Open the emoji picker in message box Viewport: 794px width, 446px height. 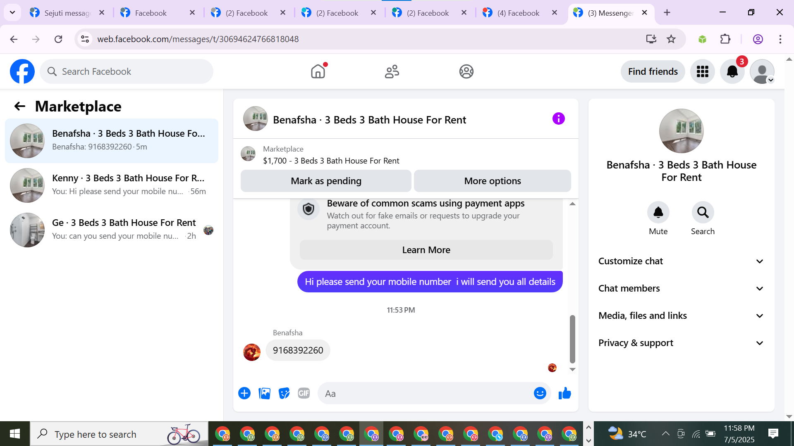[540, 394]
